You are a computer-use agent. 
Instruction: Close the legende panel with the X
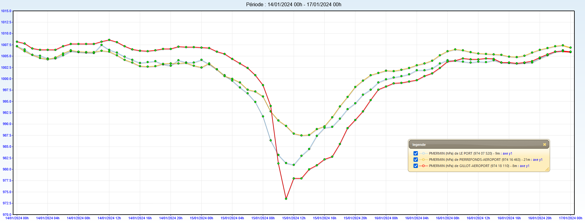544,145
